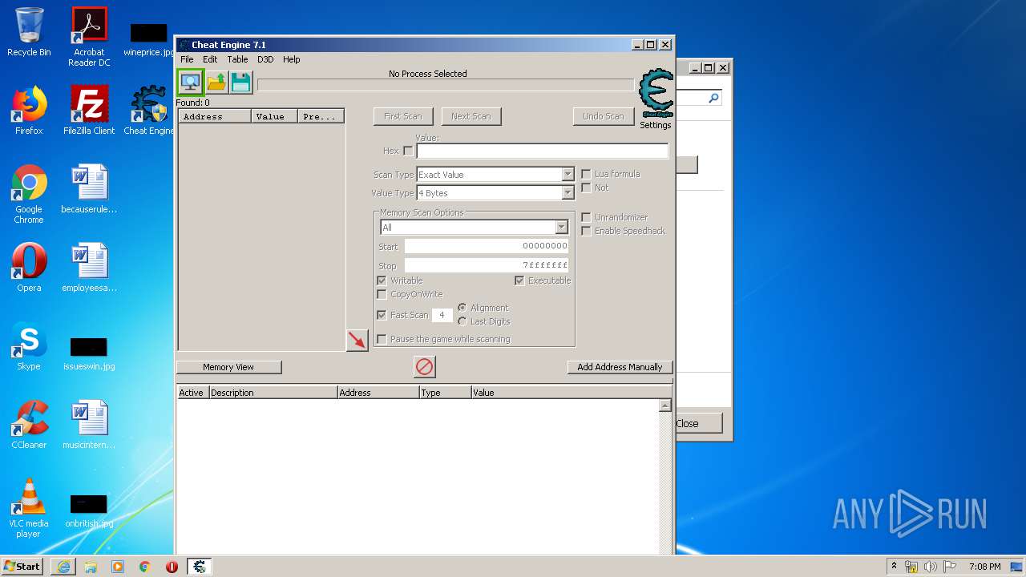Open becauserule Word document icon
This screenshot has width=1026, height=577.
[89, 189]
